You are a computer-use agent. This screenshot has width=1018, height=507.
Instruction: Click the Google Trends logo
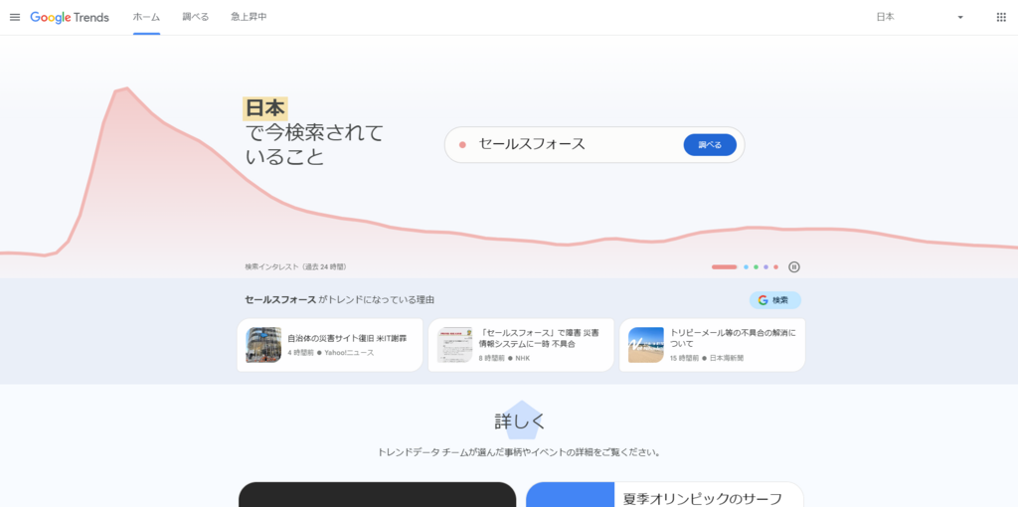click(x=70, y=17)
